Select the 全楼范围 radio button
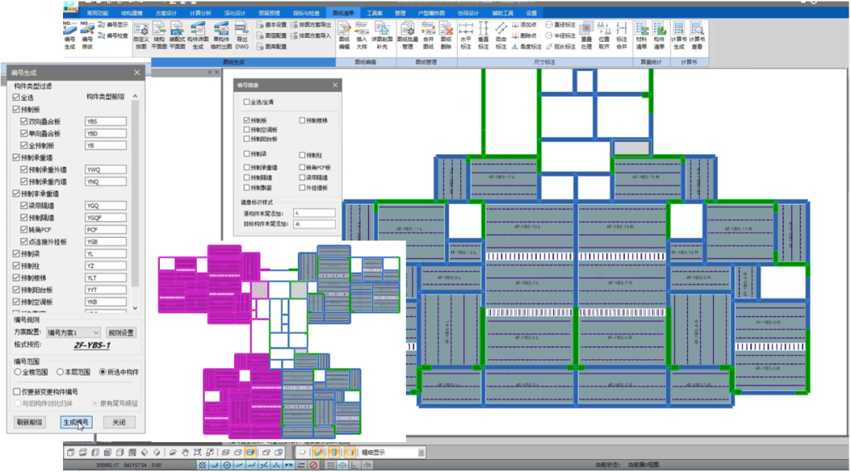Screen dimensions: 851x472 point(18,372)
